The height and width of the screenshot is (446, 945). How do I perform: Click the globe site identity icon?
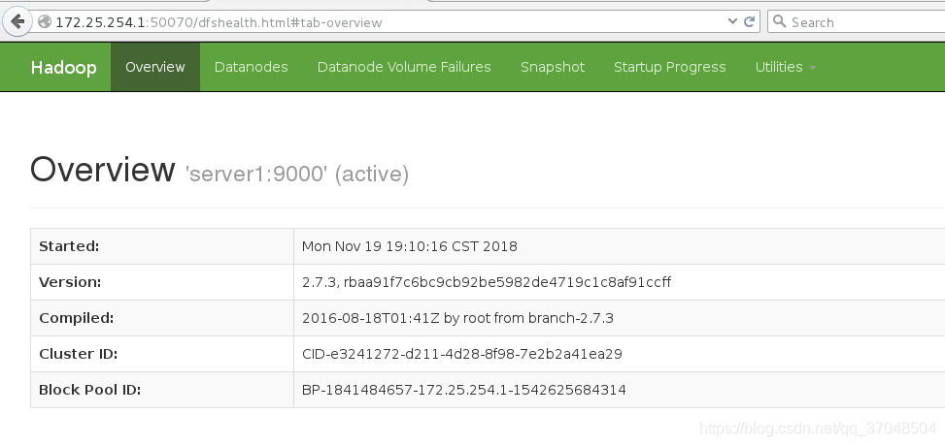tap(44, 21)
